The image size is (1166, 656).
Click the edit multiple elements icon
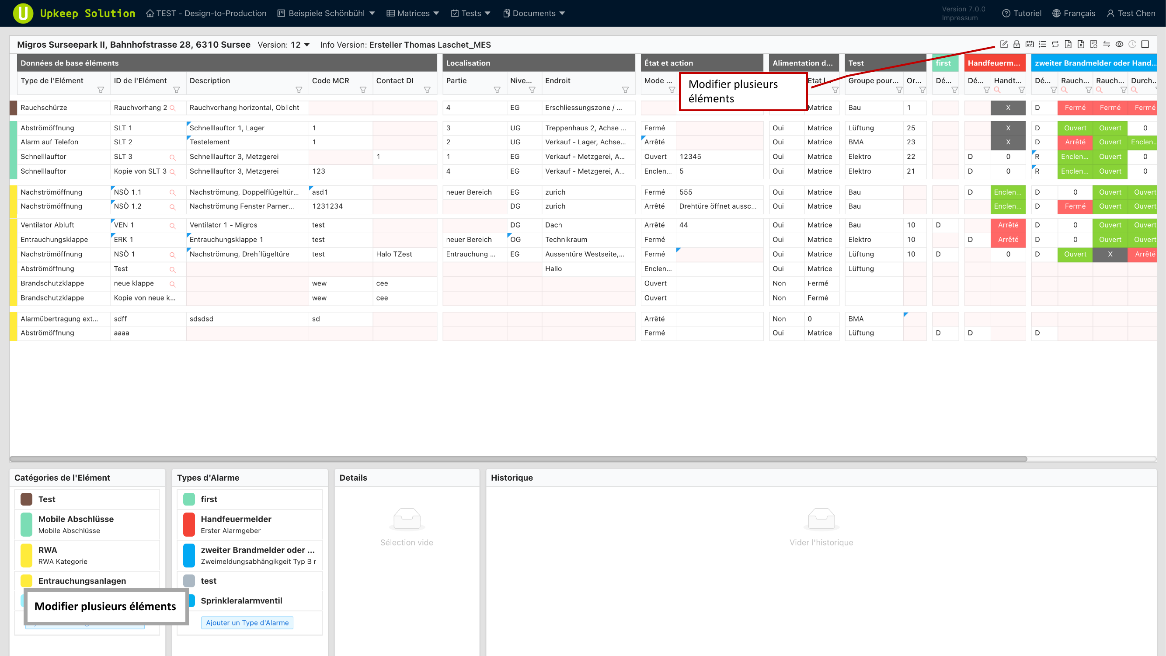1003,44
